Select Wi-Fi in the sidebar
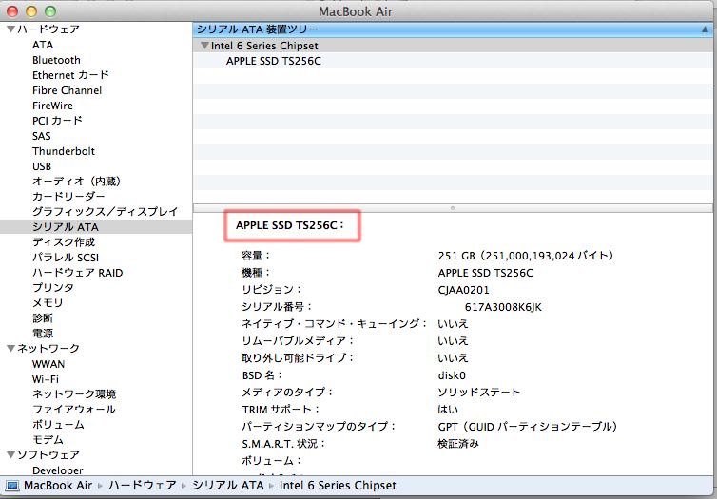This screenshot has height=499, width=717. 46,379
